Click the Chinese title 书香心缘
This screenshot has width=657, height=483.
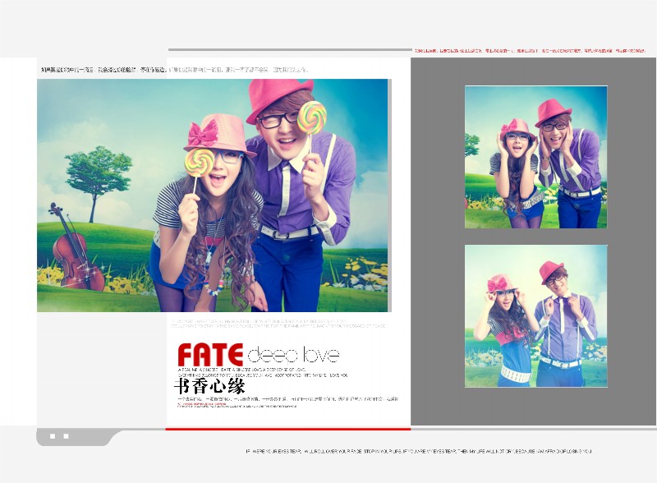tap(209, 386)
